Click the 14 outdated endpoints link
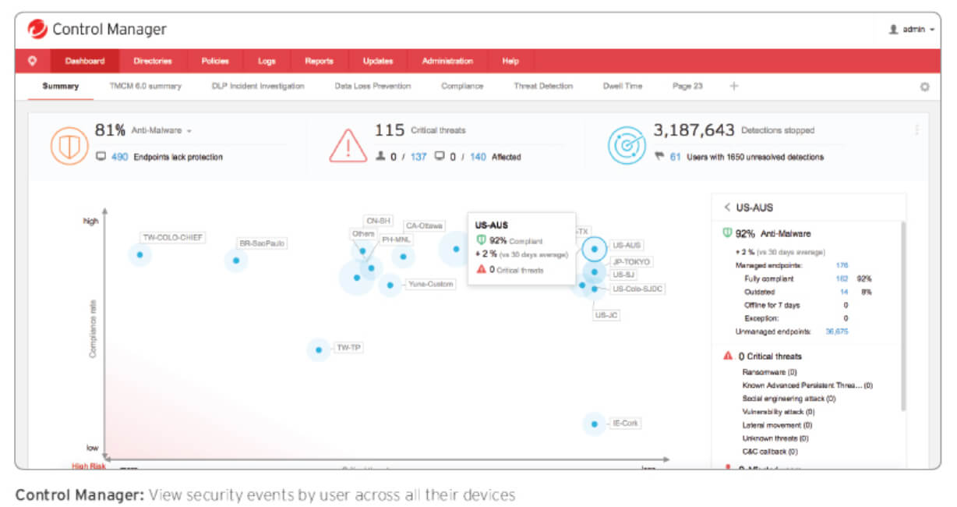Image resolution: width=957 pixels, height=507 pixels. pyautogui.click(x=843, y=292)
